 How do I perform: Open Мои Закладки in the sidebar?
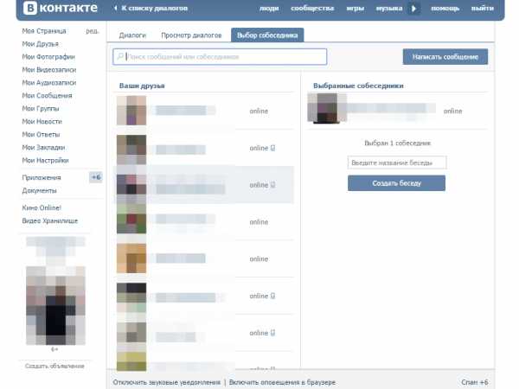tap(43, 147)
